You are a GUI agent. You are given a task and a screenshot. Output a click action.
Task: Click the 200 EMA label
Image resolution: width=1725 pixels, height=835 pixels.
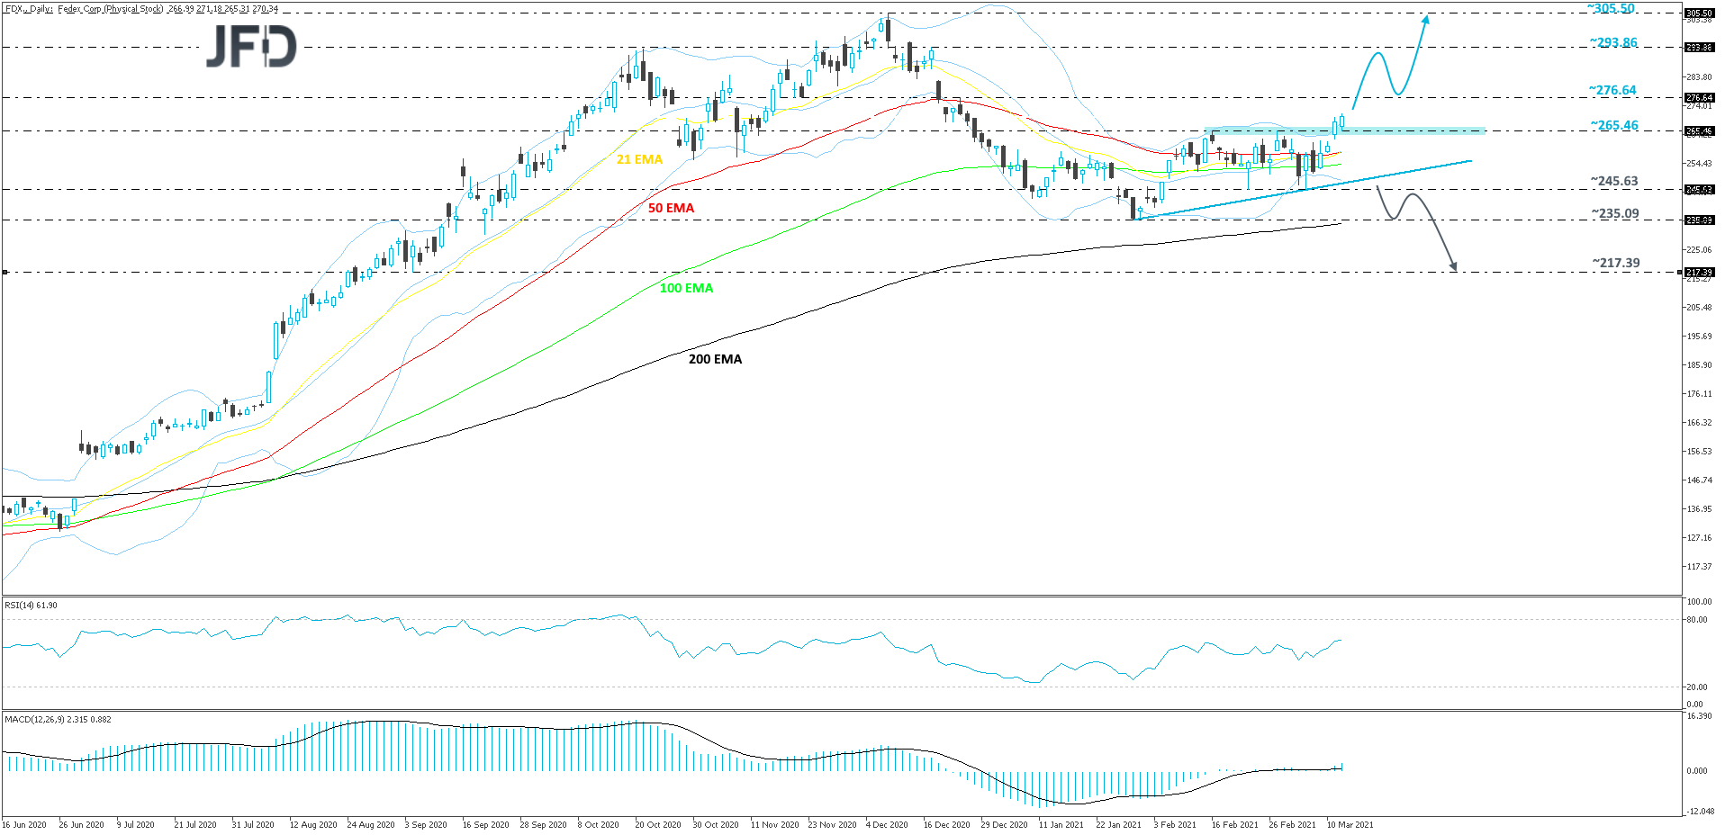(x=715, y=359)
